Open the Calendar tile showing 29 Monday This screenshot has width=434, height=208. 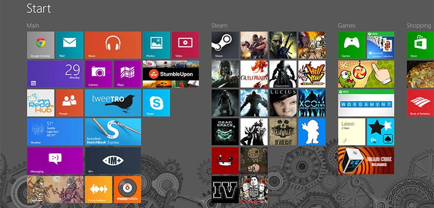(55, 74)
